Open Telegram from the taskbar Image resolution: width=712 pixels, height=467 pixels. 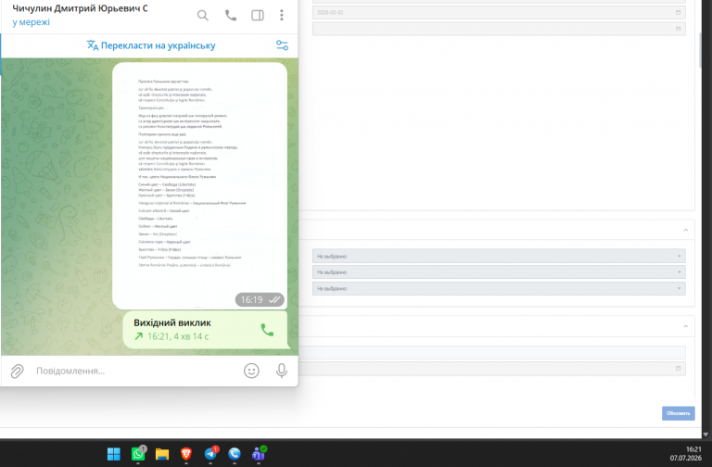[x=210, y=454]
